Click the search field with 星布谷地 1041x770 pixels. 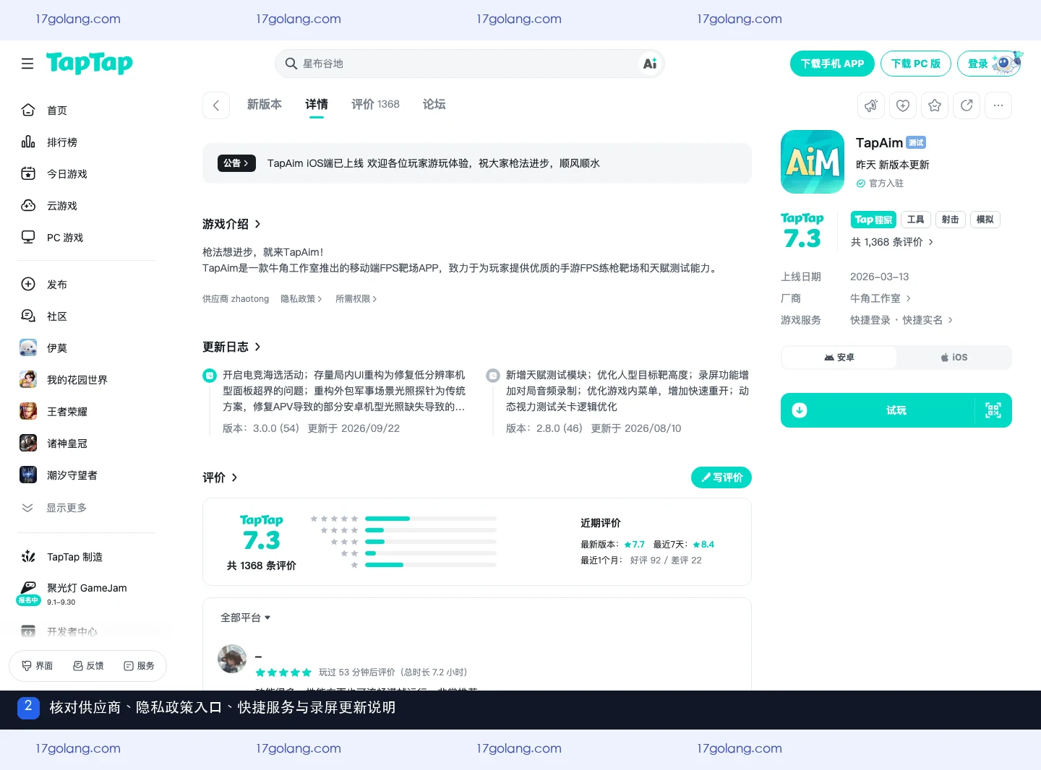tap(469, 64)
